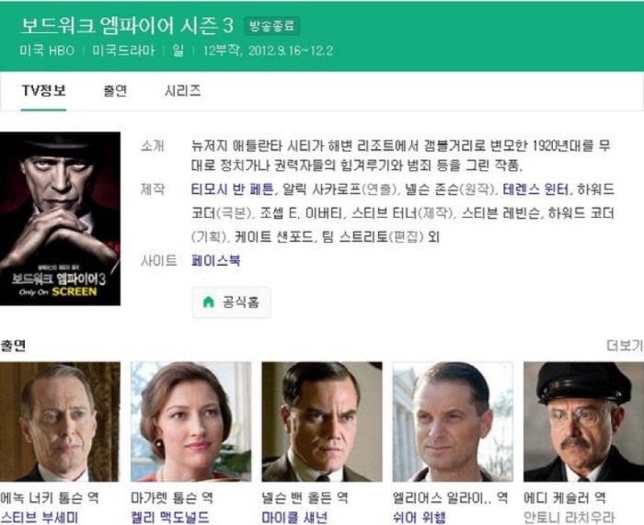Click the 켈리 맥도널드 cast photo
Viewport: 644px width, 525px height.
(191, 421)
